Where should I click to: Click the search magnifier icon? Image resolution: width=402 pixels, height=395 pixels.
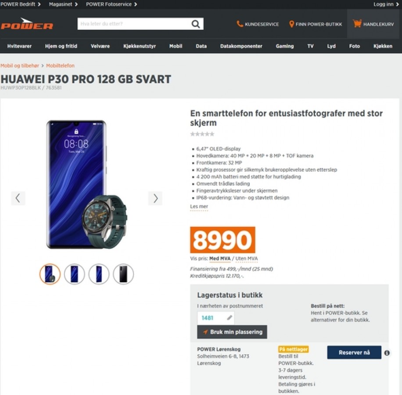196,24
